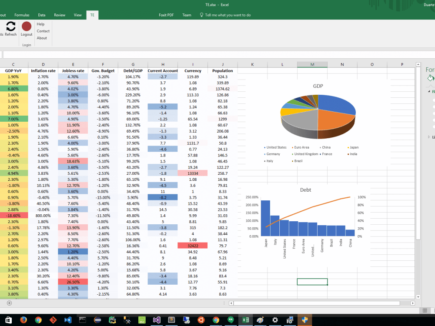Click the About link
Viewport: 435px width, 326px height.
coord(42,38)
